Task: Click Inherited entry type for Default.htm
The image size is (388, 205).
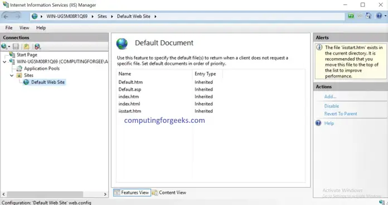Action: click(203, 82)
